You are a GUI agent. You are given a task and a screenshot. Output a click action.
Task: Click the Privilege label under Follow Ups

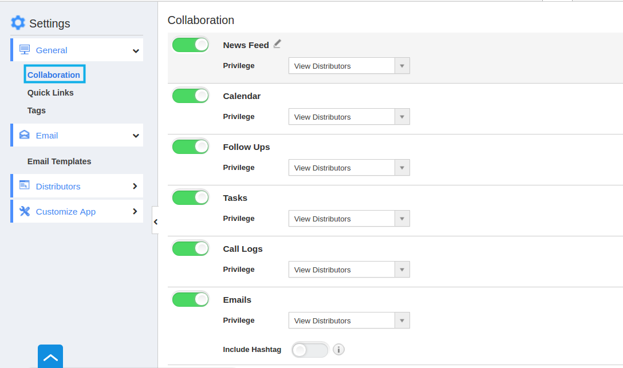[x=239, y=167]
